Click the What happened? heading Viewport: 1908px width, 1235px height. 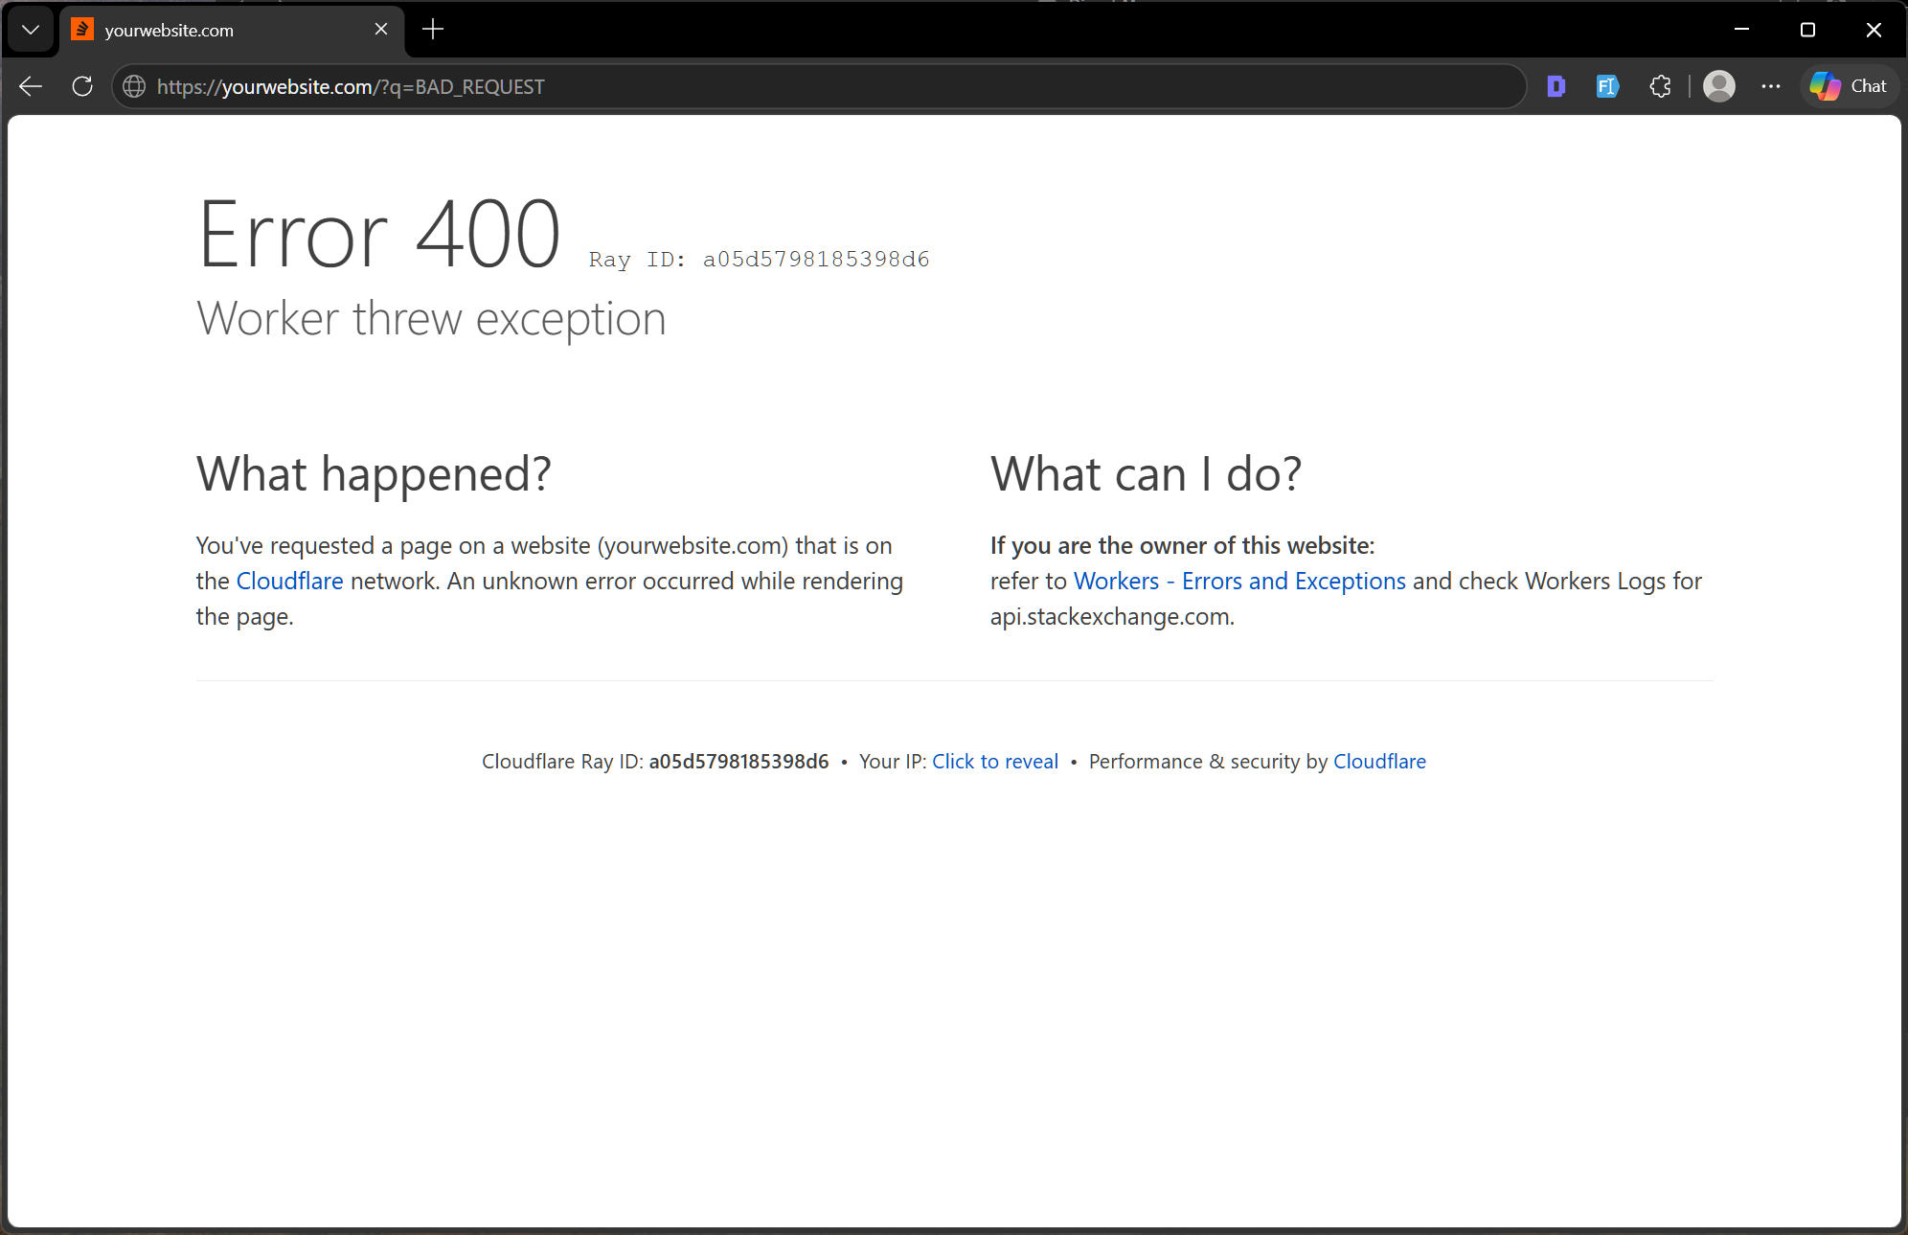pos(374,473)
